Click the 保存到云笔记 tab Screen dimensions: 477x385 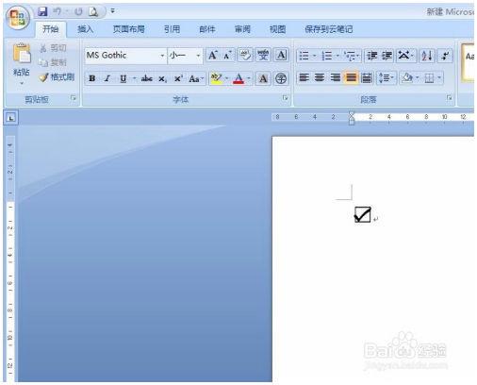coord(329,29)
